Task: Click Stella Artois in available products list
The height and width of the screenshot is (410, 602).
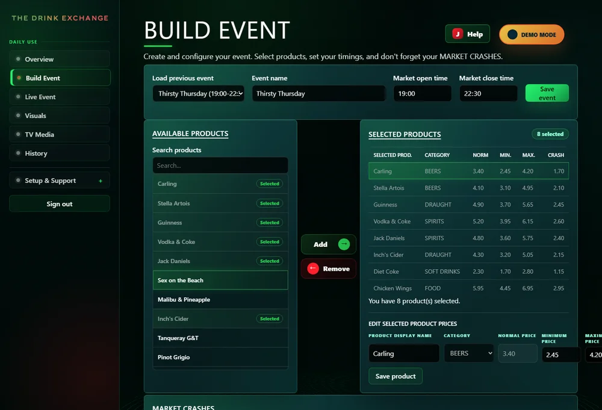Action: pyautogui.click(x=220, y=203)
